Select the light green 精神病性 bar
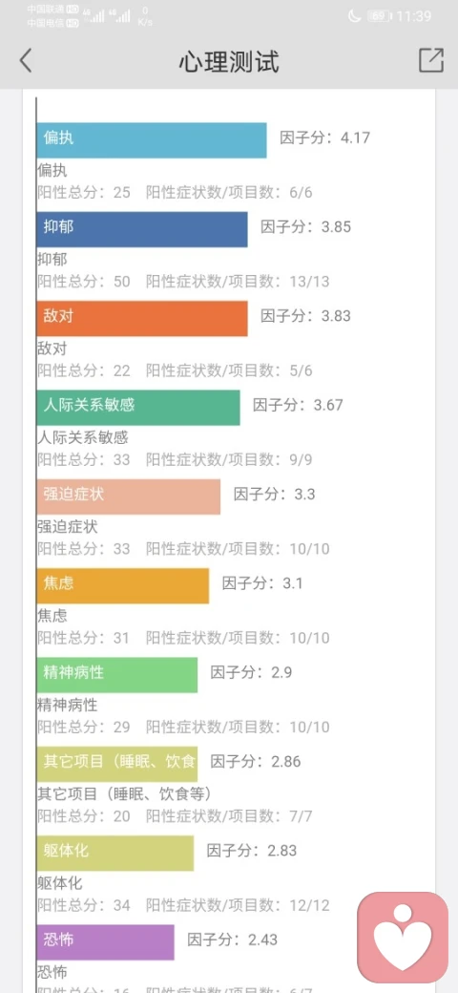The width and height of the screenshot is (458, 993). click(x=117, y=674)
